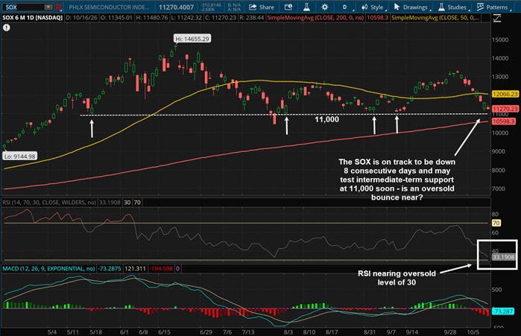This screenshot has width=521, height=336.
Task: Click SimpleMovingAvg (CLOSE, 50 study label
Action: click(x=435, y=17)
